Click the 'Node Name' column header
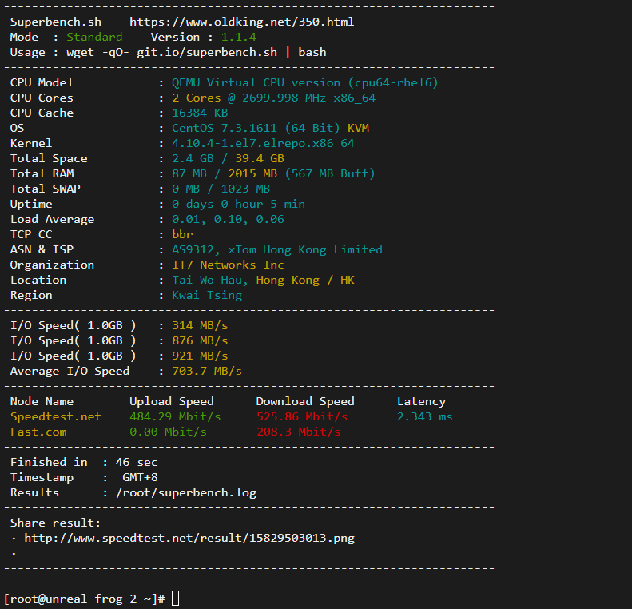Image resolution: width=632 pixels, height=609 pixels. [42, 401]
